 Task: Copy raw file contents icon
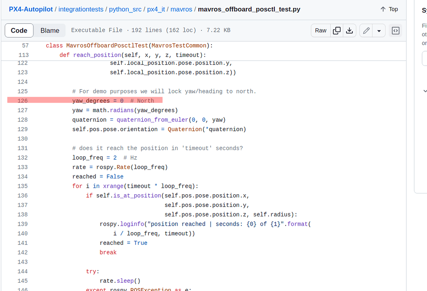337,30
